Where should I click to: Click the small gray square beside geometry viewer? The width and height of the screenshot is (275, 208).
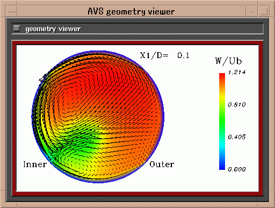[x=17, y=28]
